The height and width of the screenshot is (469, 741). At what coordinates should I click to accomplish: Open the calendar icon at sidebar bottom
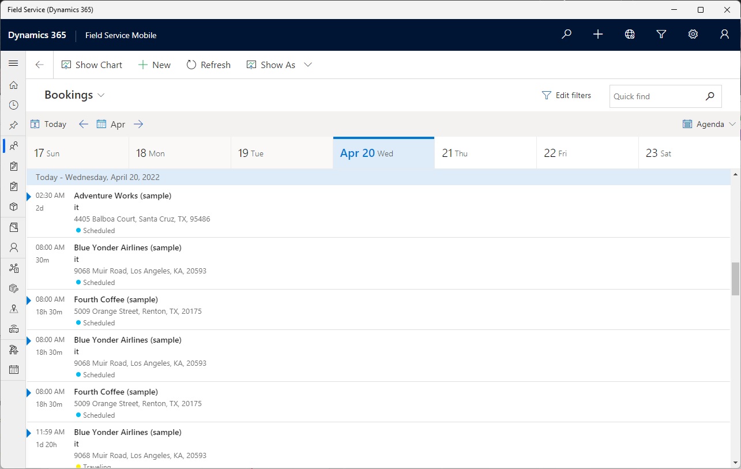(x=13, y=370)
